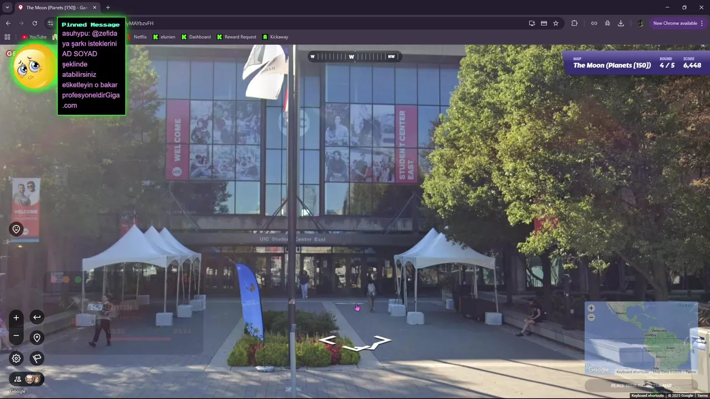The image size is (710, 399).
Task: Open the Chrome profile avatar
Action: 640,23
